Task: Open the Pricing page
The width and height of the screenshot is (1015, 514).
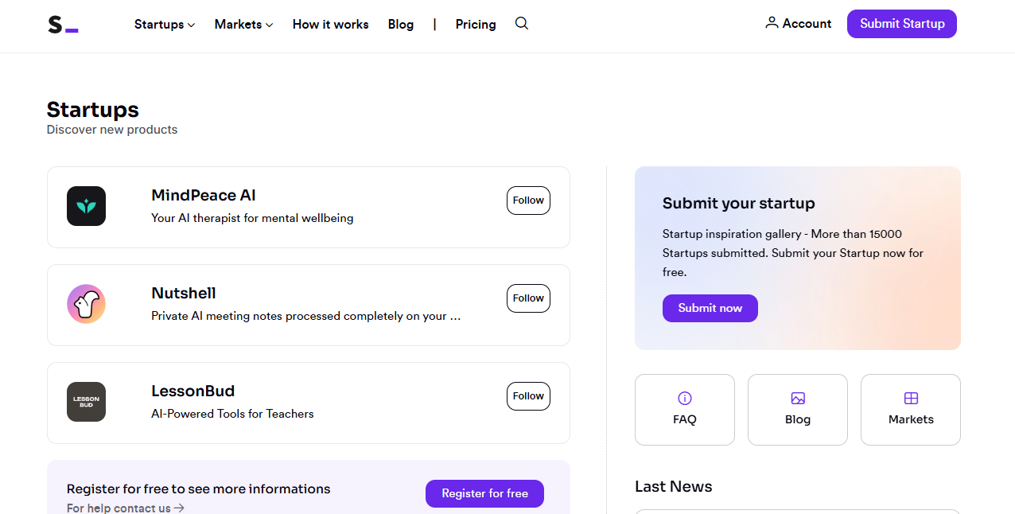Action: [476, 25]
